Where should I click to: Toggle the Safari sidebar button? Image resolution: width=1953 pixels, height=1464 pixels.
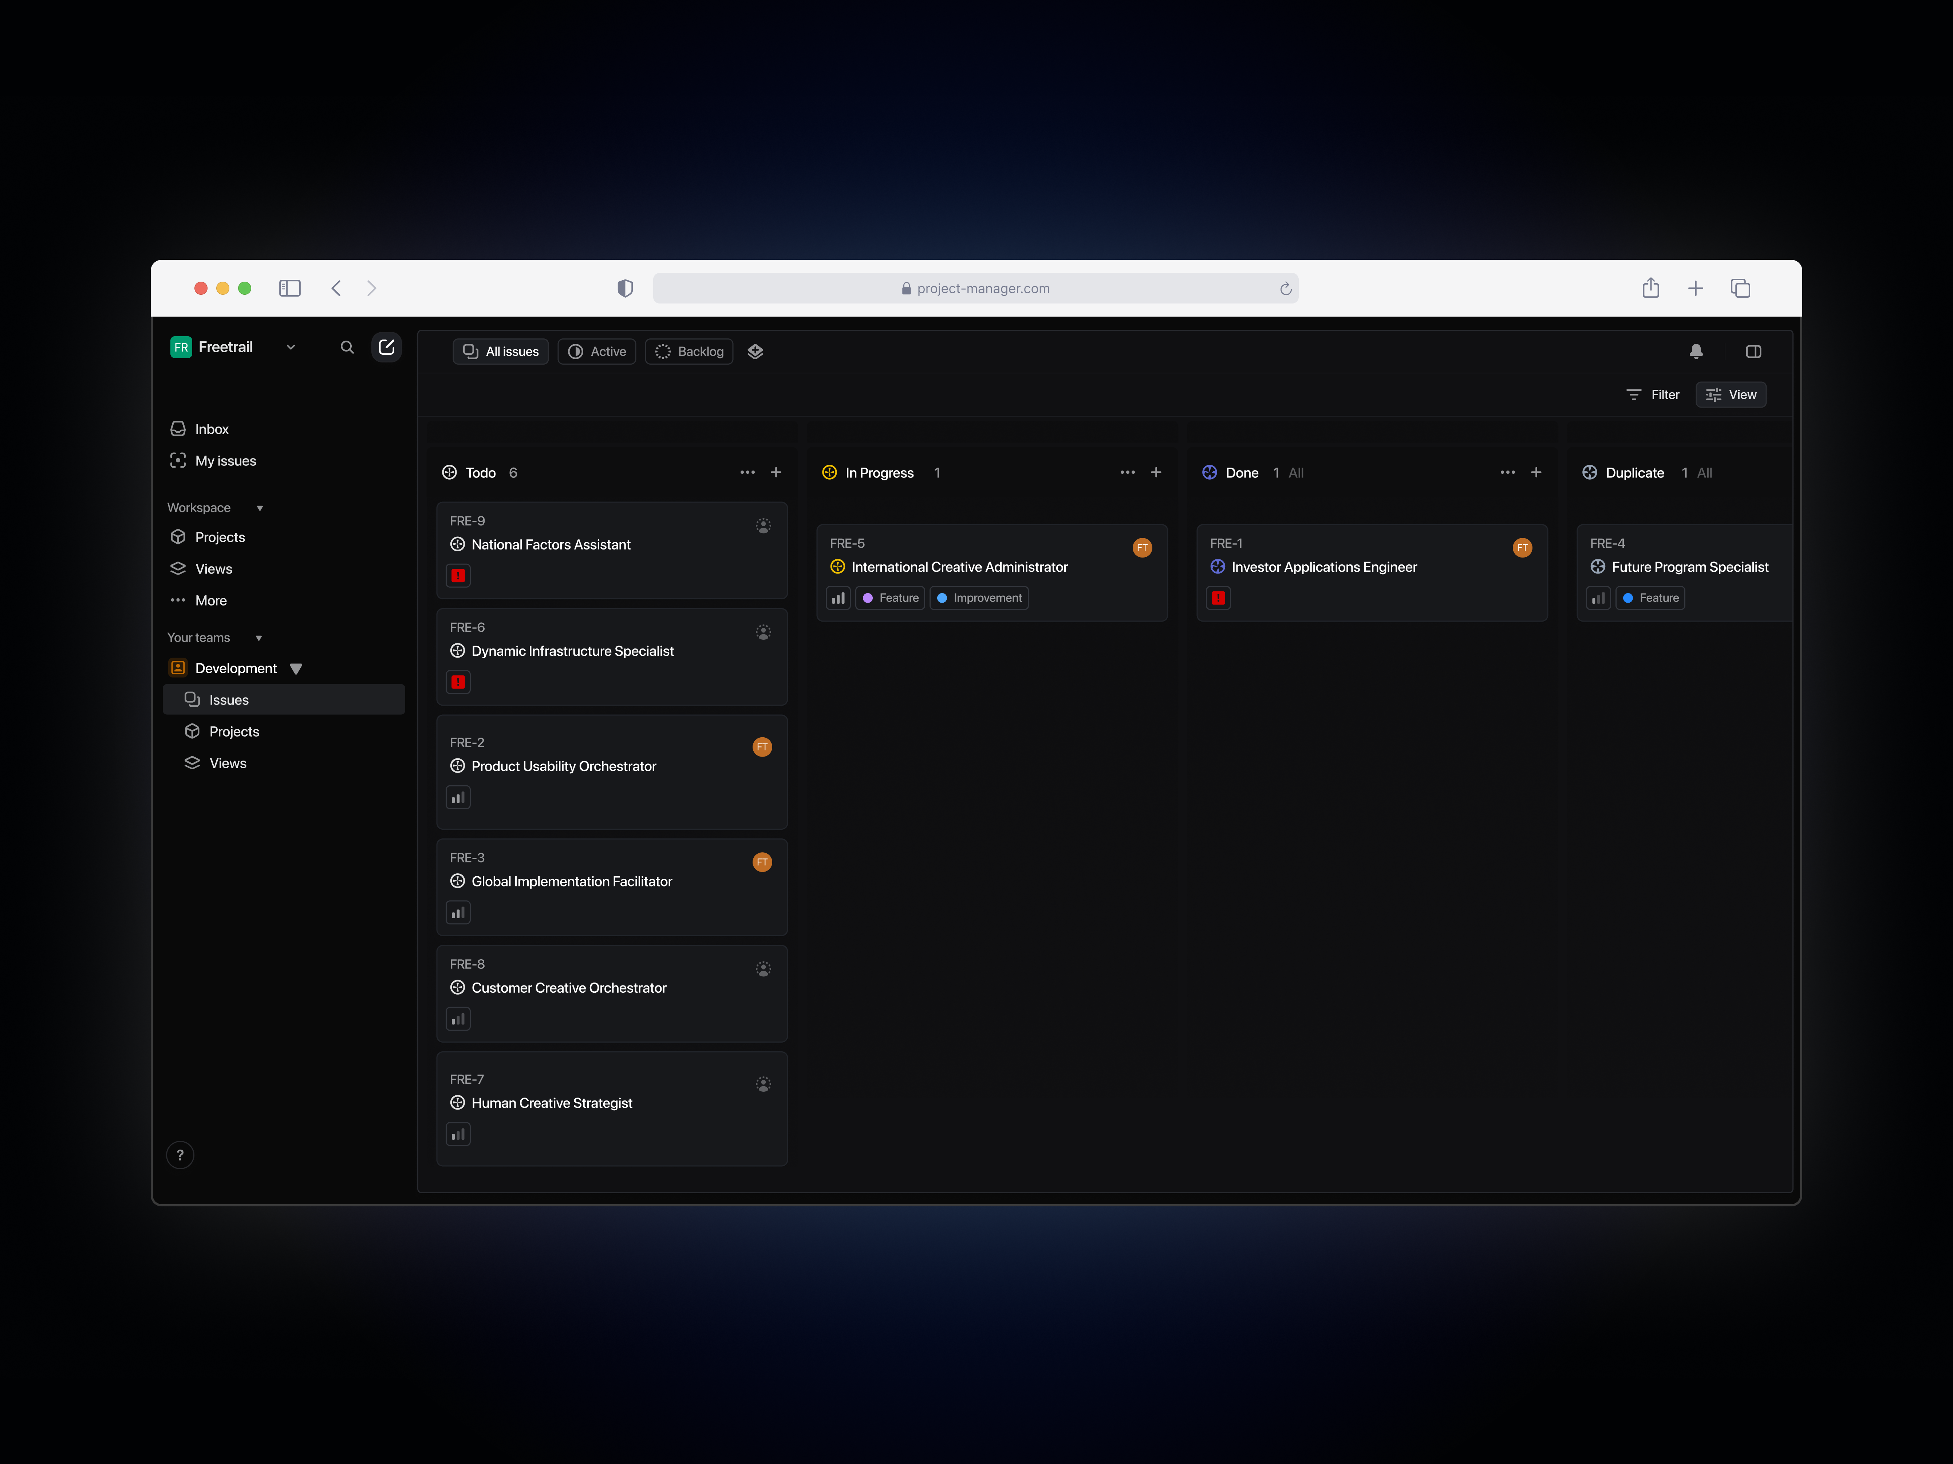[x=289, y=288]
